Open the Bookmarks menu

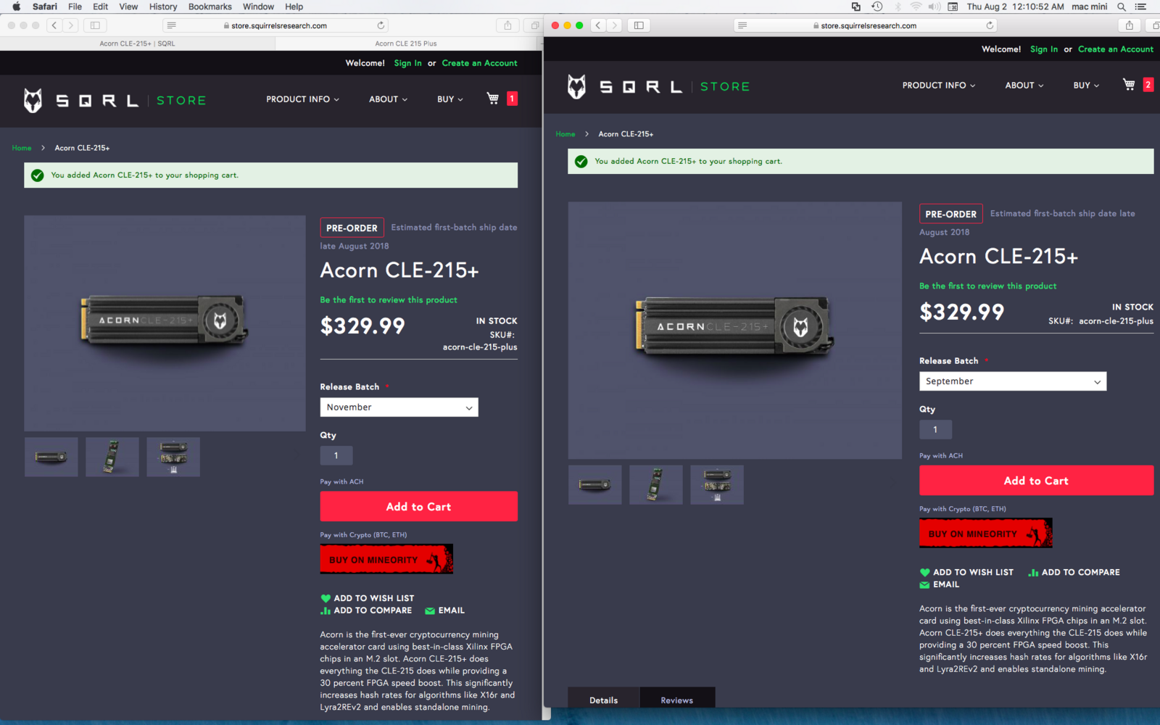[x=210, y=7]
